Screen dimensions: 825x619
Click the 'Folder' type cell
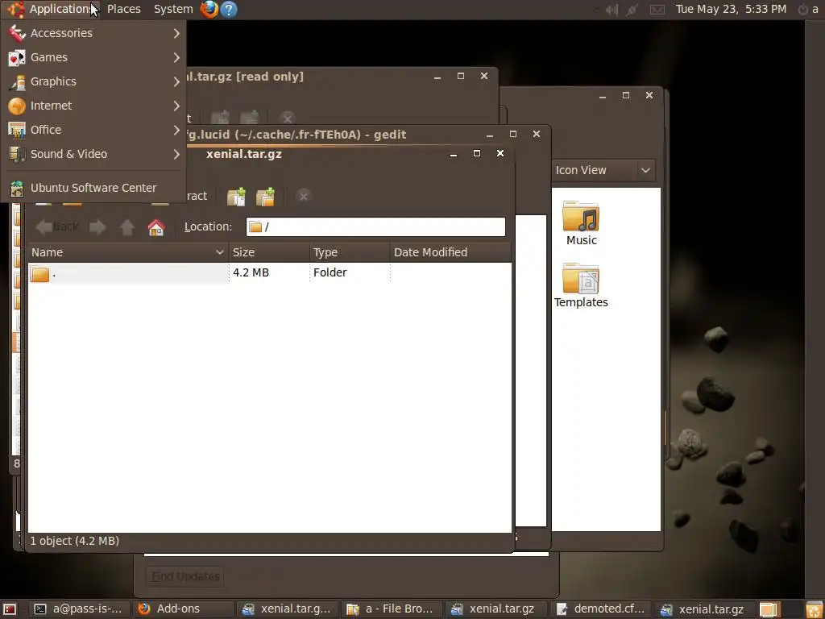click(x=330, y=272)
